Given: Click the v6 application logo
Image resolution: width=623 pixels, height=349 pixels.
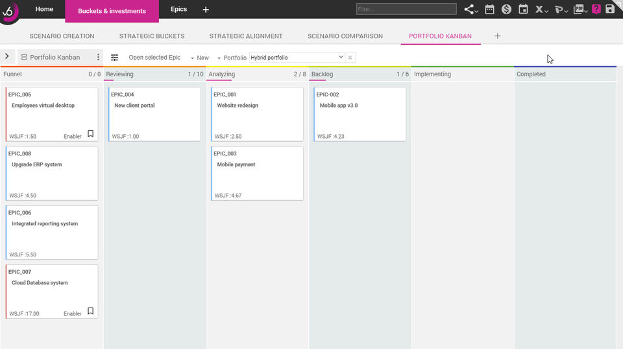Looking at the screenshot, I should pos(8,11).
